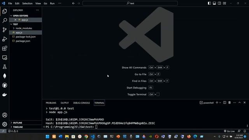Screen dimensions: 249x140
Task: Go back with navigation arrow
Action: pyautogui.click(x=74, y=3)
